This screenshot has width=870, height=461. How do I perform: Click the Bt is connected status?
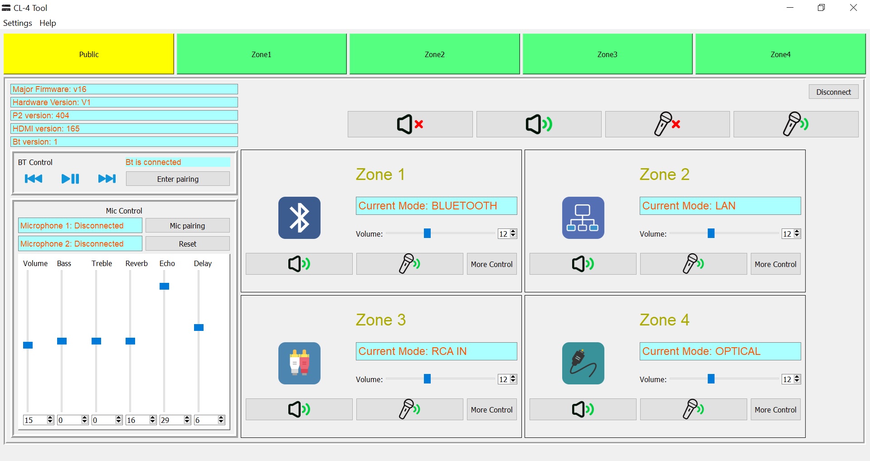click(x=177, y=162)
